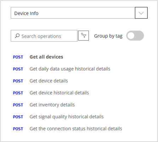
Task: Click POST badge next to signal quality
Action: [18, 117]
